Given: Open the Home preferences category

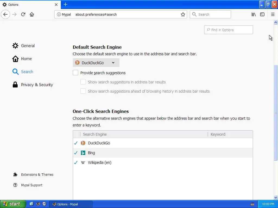Looking at the screenshot, I should pos(22,59).
